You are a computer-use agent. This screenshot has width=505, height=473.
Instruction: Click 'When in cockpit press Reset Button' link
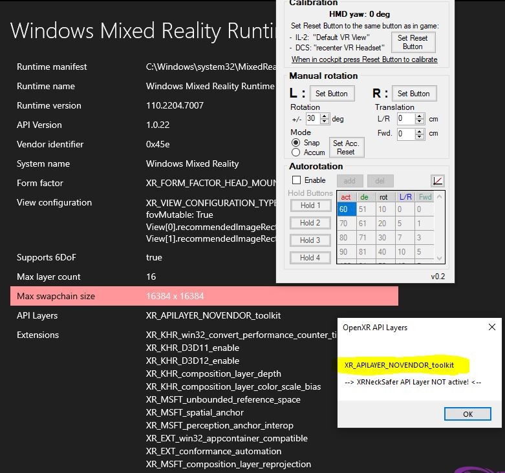364,59
